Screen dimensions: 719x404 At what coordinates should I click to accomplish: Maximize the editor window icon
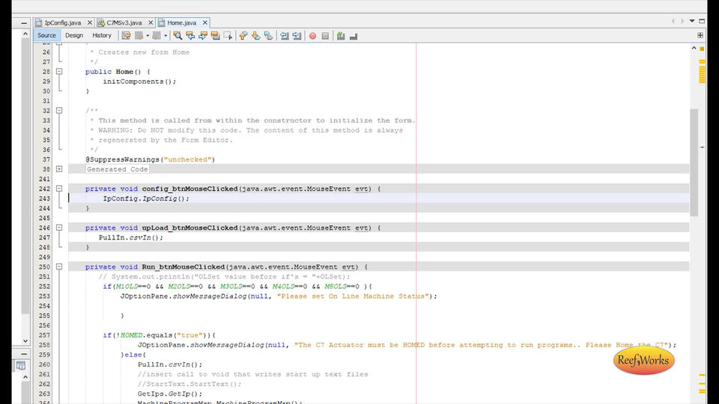click(702, 21)
